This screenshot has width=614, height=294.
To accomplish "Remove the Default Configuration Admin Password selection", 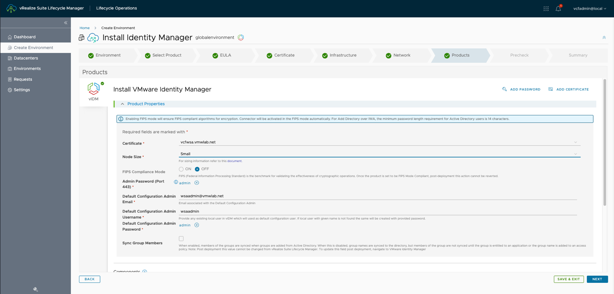I will (x=197, y=225).
